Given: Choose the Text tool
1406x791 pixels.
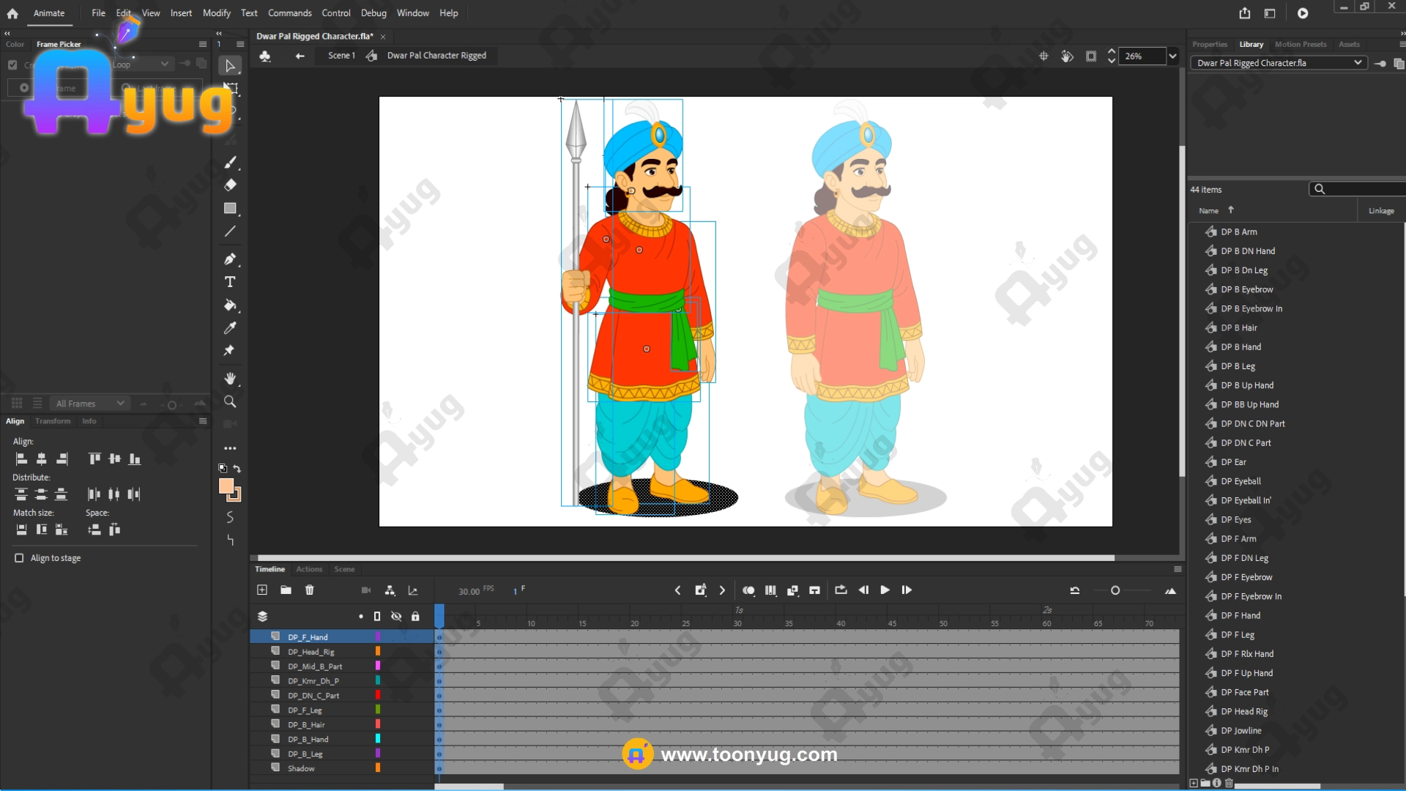Looking at the screenshot, I should [230, 282].
